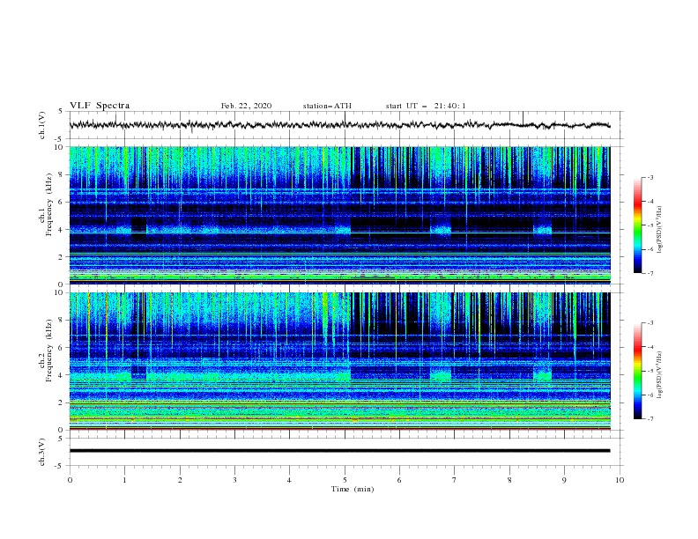Image resolution: width=698 pixels, height=539 pixels.
Task: Click the 'Time (min)' axis label
Action: [x=353, y=489]
